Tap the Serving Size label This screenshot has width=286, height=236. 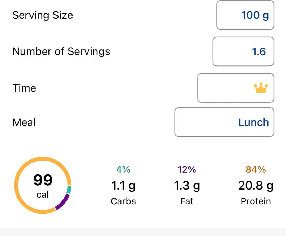[x=43, y=15]
